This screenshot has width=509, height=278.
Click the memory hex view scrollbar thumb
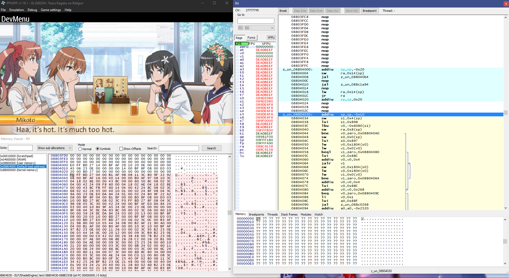pos(230,213)
